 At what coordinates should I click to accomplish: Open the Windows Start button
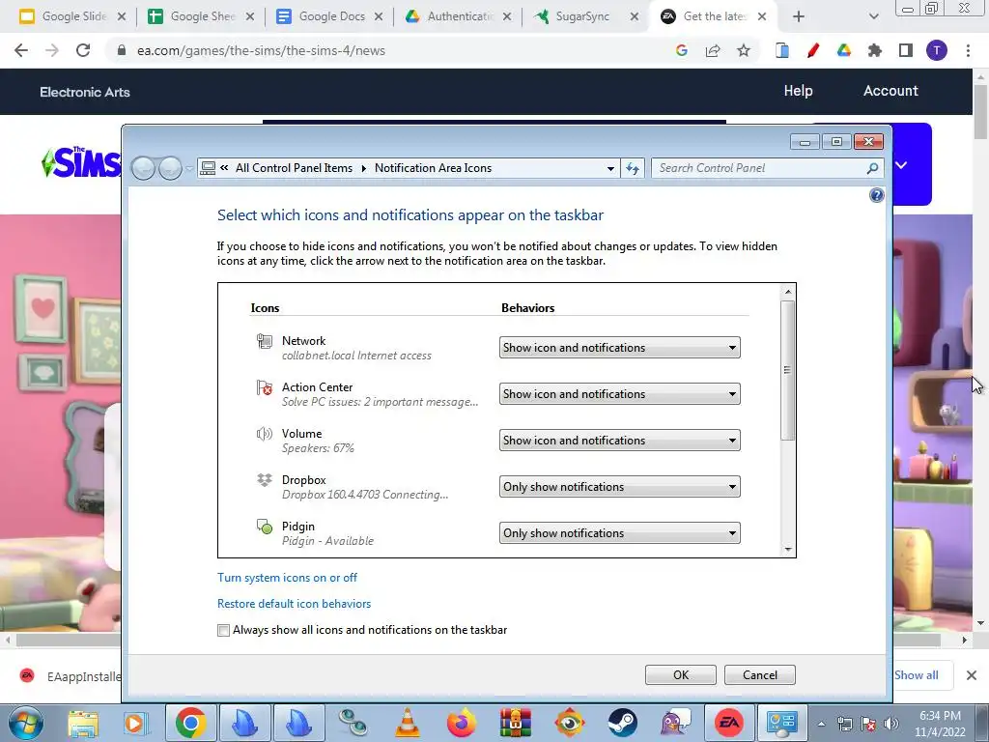click(x=26, y=723)
